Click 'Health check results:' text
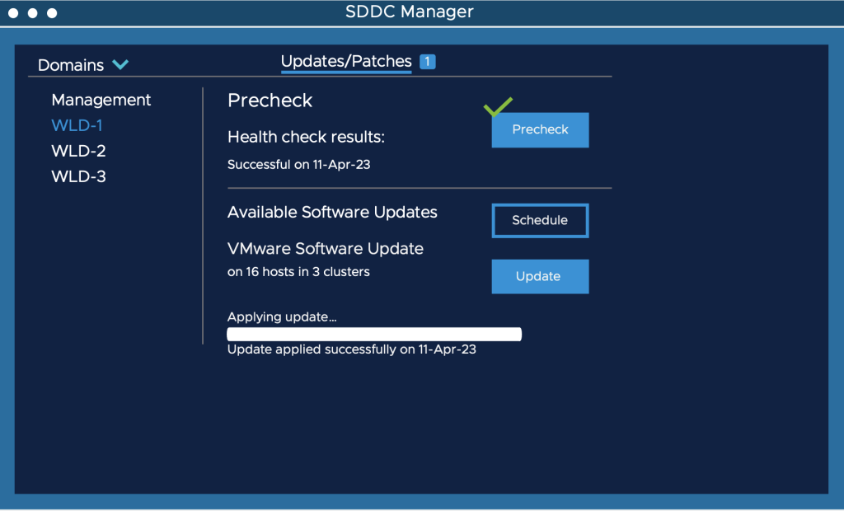Screen dimensions: 844x511 click(307, 138)
